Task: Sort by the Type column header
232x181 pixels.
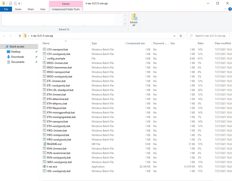Action: click(x=107, y=43)
